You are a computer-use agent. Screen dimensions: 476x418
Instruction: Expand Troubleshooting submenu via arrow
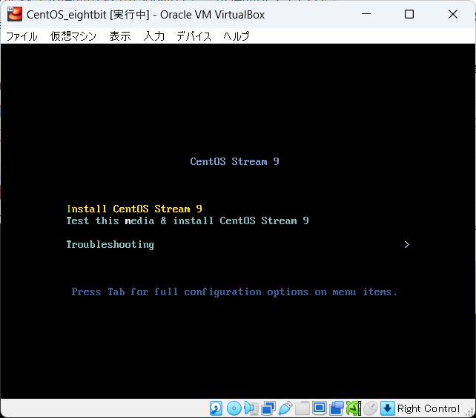click(x=407, y=244)
